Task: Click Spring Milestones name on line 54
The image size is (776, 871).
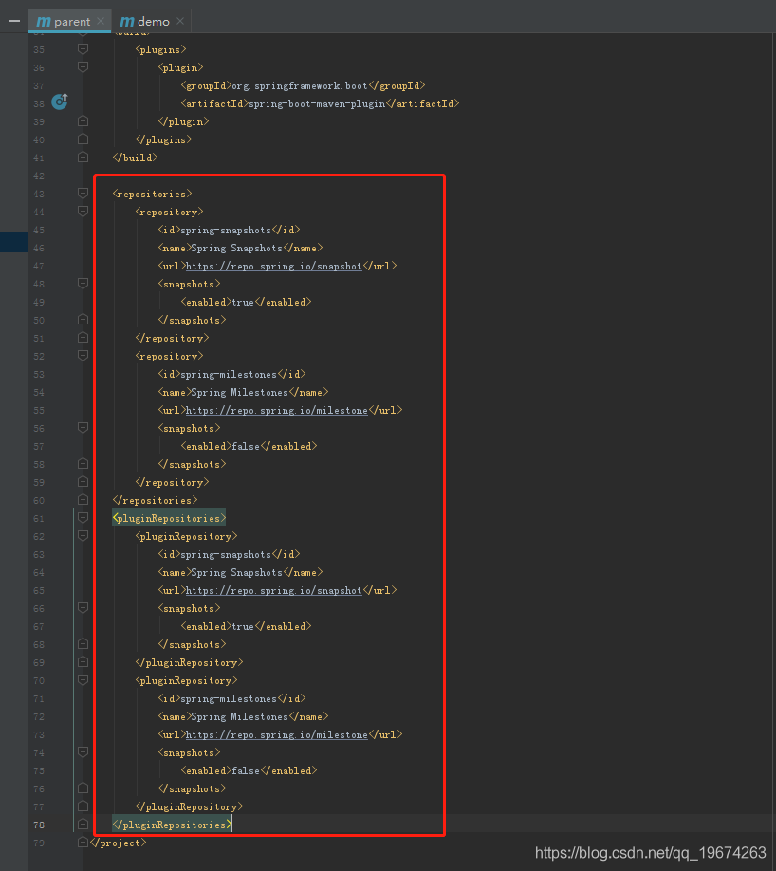Action: click(239, 392)
